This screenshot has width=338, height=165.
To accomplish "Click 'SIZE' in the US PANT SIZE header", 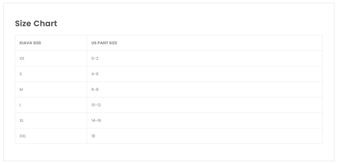I will 113,43.
